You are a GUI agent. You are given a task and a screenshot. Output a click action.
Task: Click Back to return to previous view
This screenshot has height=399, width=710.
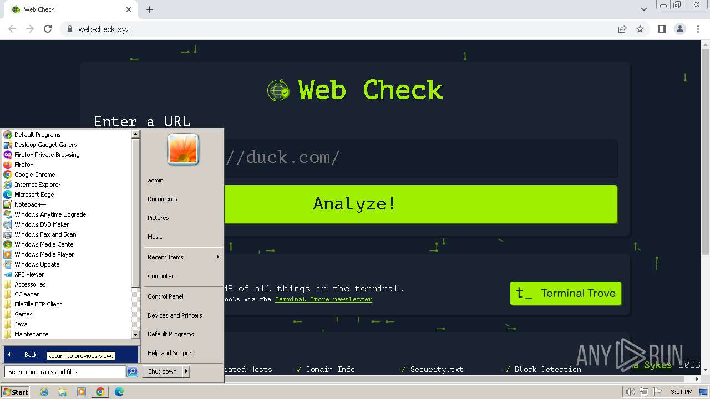[x=71, y=355]
